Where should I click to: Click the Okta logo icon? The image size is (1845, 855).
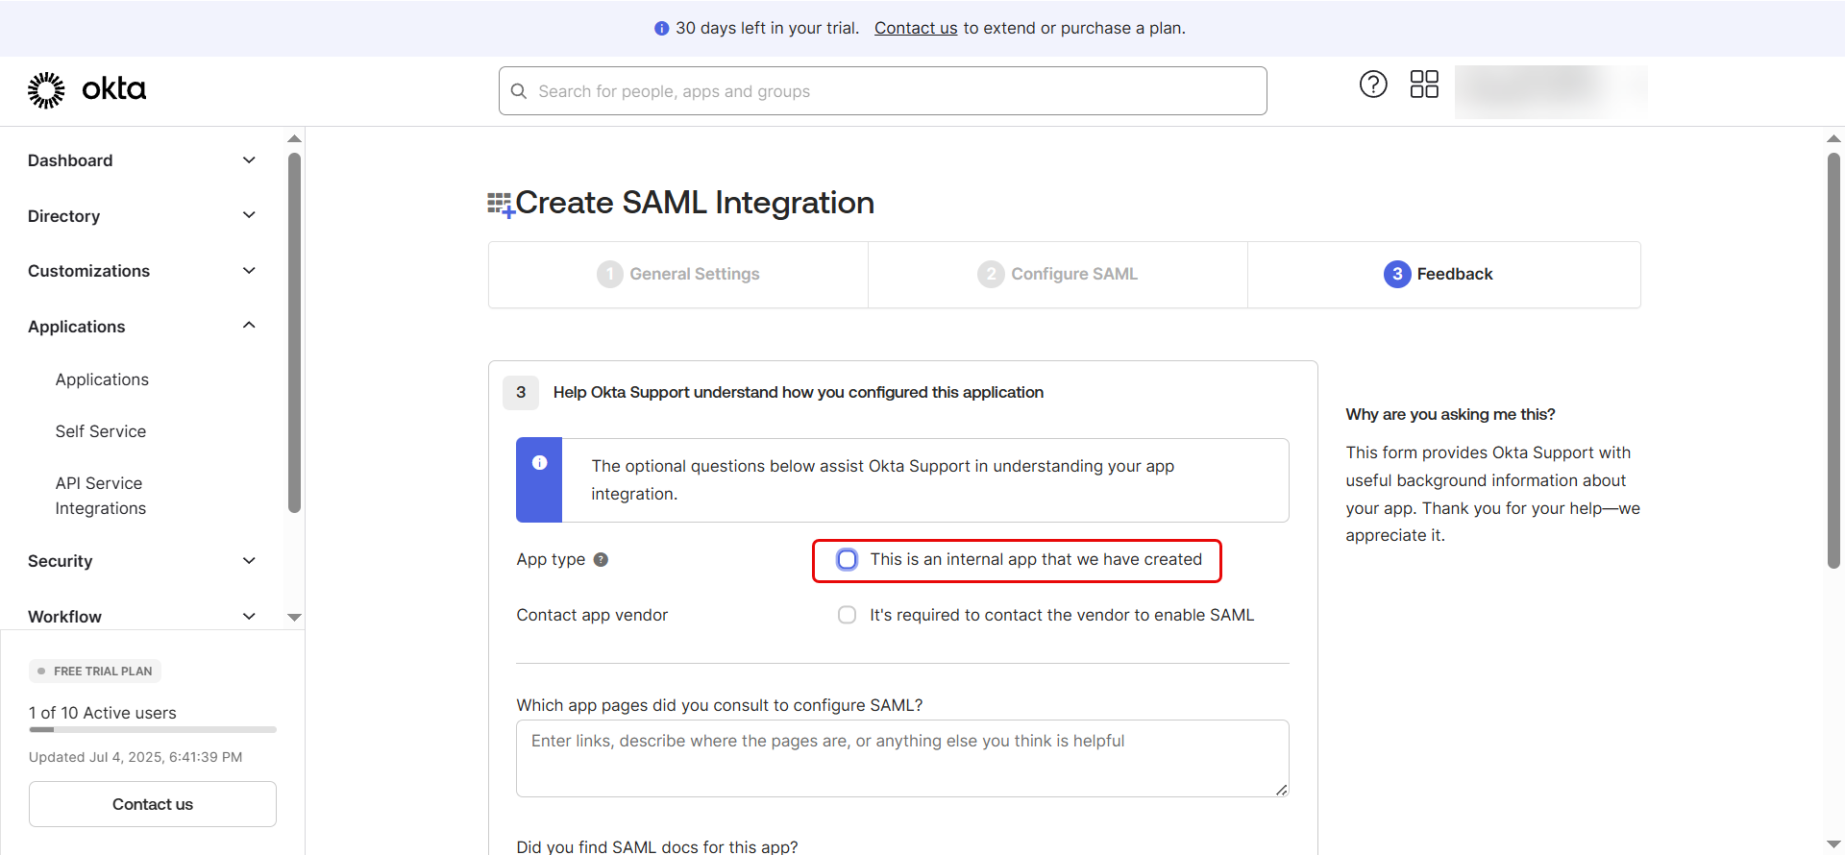pos(46,90)
